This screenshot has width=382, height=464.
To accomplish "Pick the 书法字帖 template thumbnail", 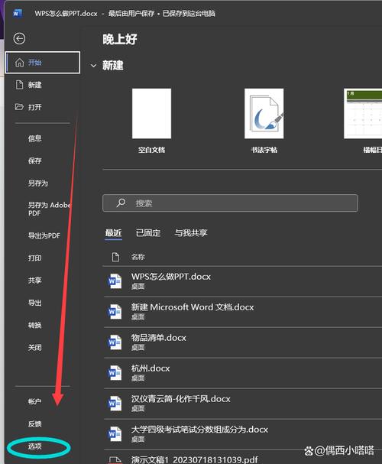I will point(264,114).
